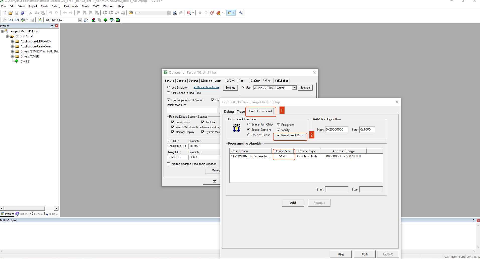480x259 pixels.
Task: Open the OC1 find combo box
Action: pyautogui.click(x=169, y=13)
